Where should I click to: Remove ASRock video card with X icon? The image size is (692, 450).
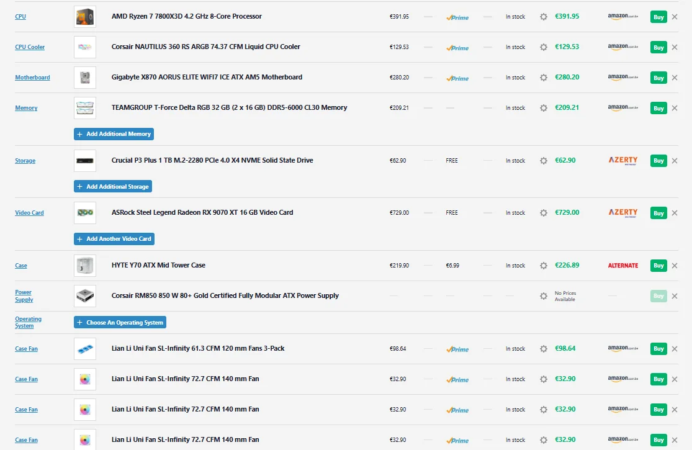click(x=675, y=213)
